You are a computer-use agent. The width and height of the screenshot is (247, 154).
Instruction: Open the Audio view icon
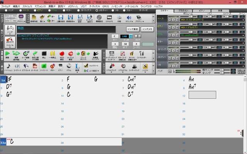point(35,66)
